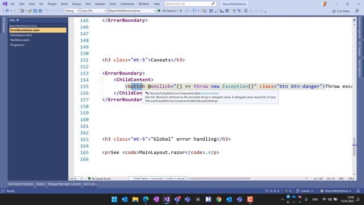Open the Solution Explorer side tab
Viewport: 364px width, 205px height.
click(360, 28)
